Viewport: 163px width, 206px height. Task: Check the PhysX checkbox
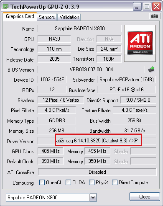[x=92, y=183]
